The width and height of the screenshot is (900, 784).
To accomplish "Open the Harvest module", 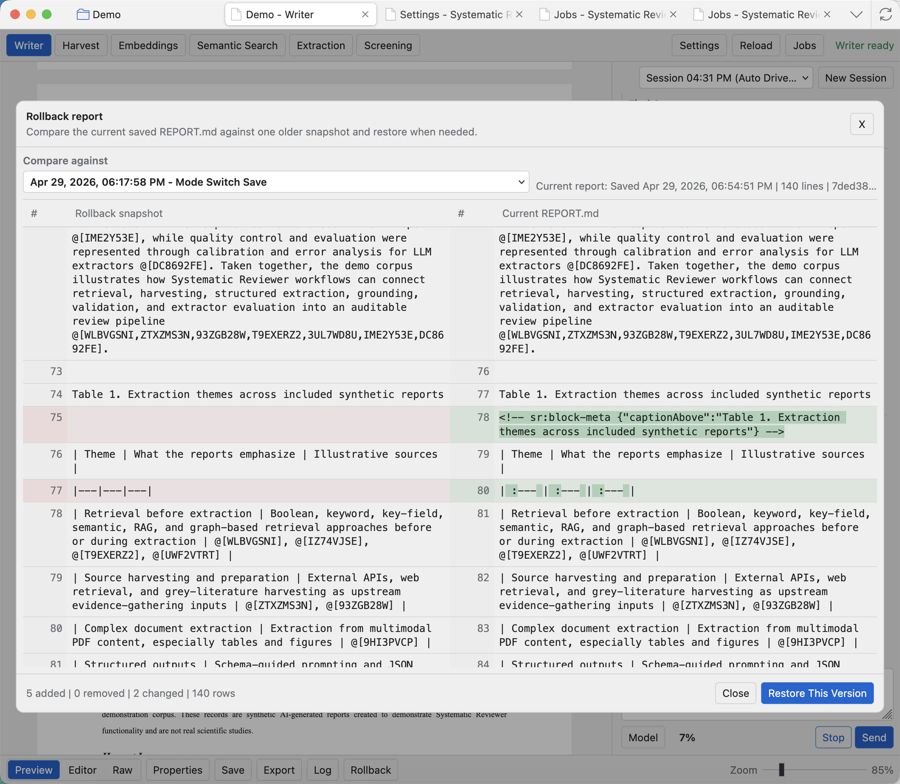I will pos(81,46).
